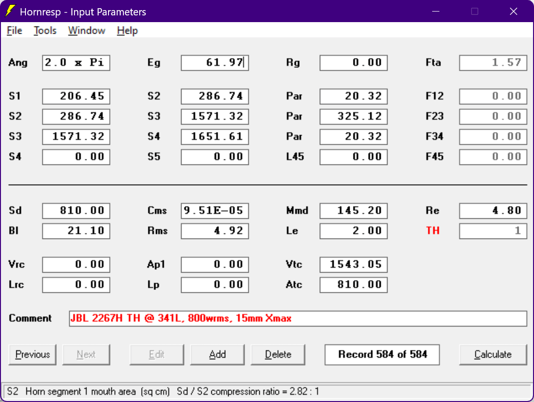This screenshot has width=534, height=402.
Task: Click the Rms field 4.92
Action: coord(215,231)
